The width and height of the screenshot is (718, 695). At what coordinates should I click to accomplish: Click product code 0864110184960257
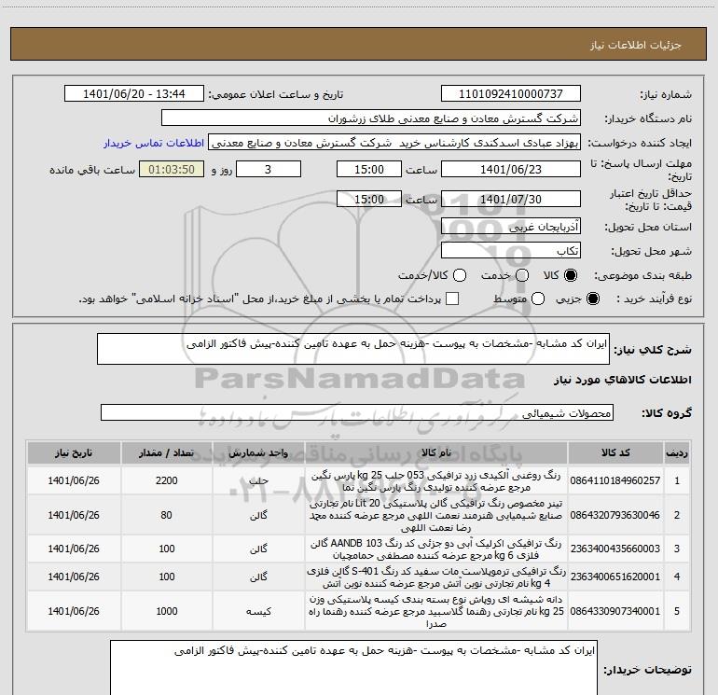pyautogui.click(x=615, y=480)
